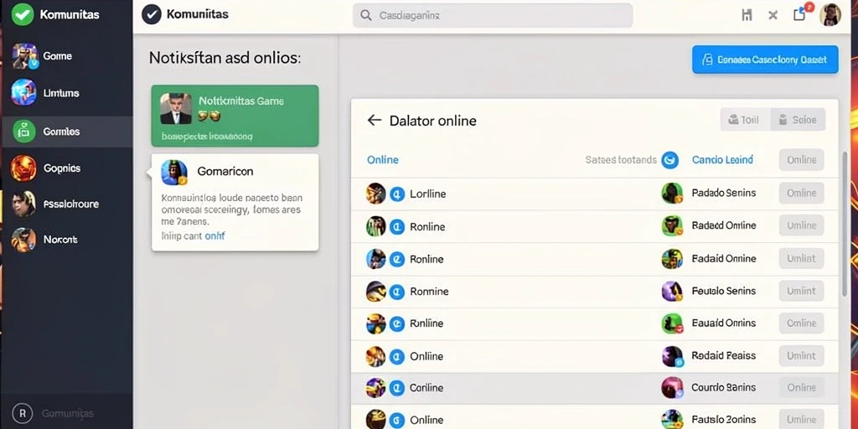Open notifications icon with red badge
The height and width of the screenshot is (429, 858).
(801, 13)
